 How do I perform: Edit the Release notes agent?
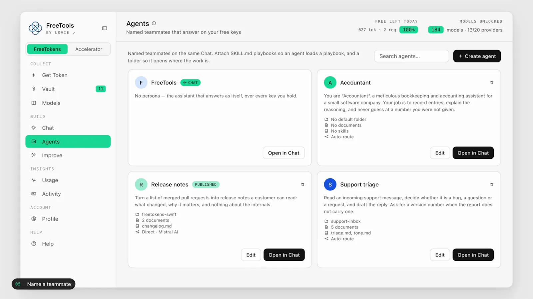[251, 255]
